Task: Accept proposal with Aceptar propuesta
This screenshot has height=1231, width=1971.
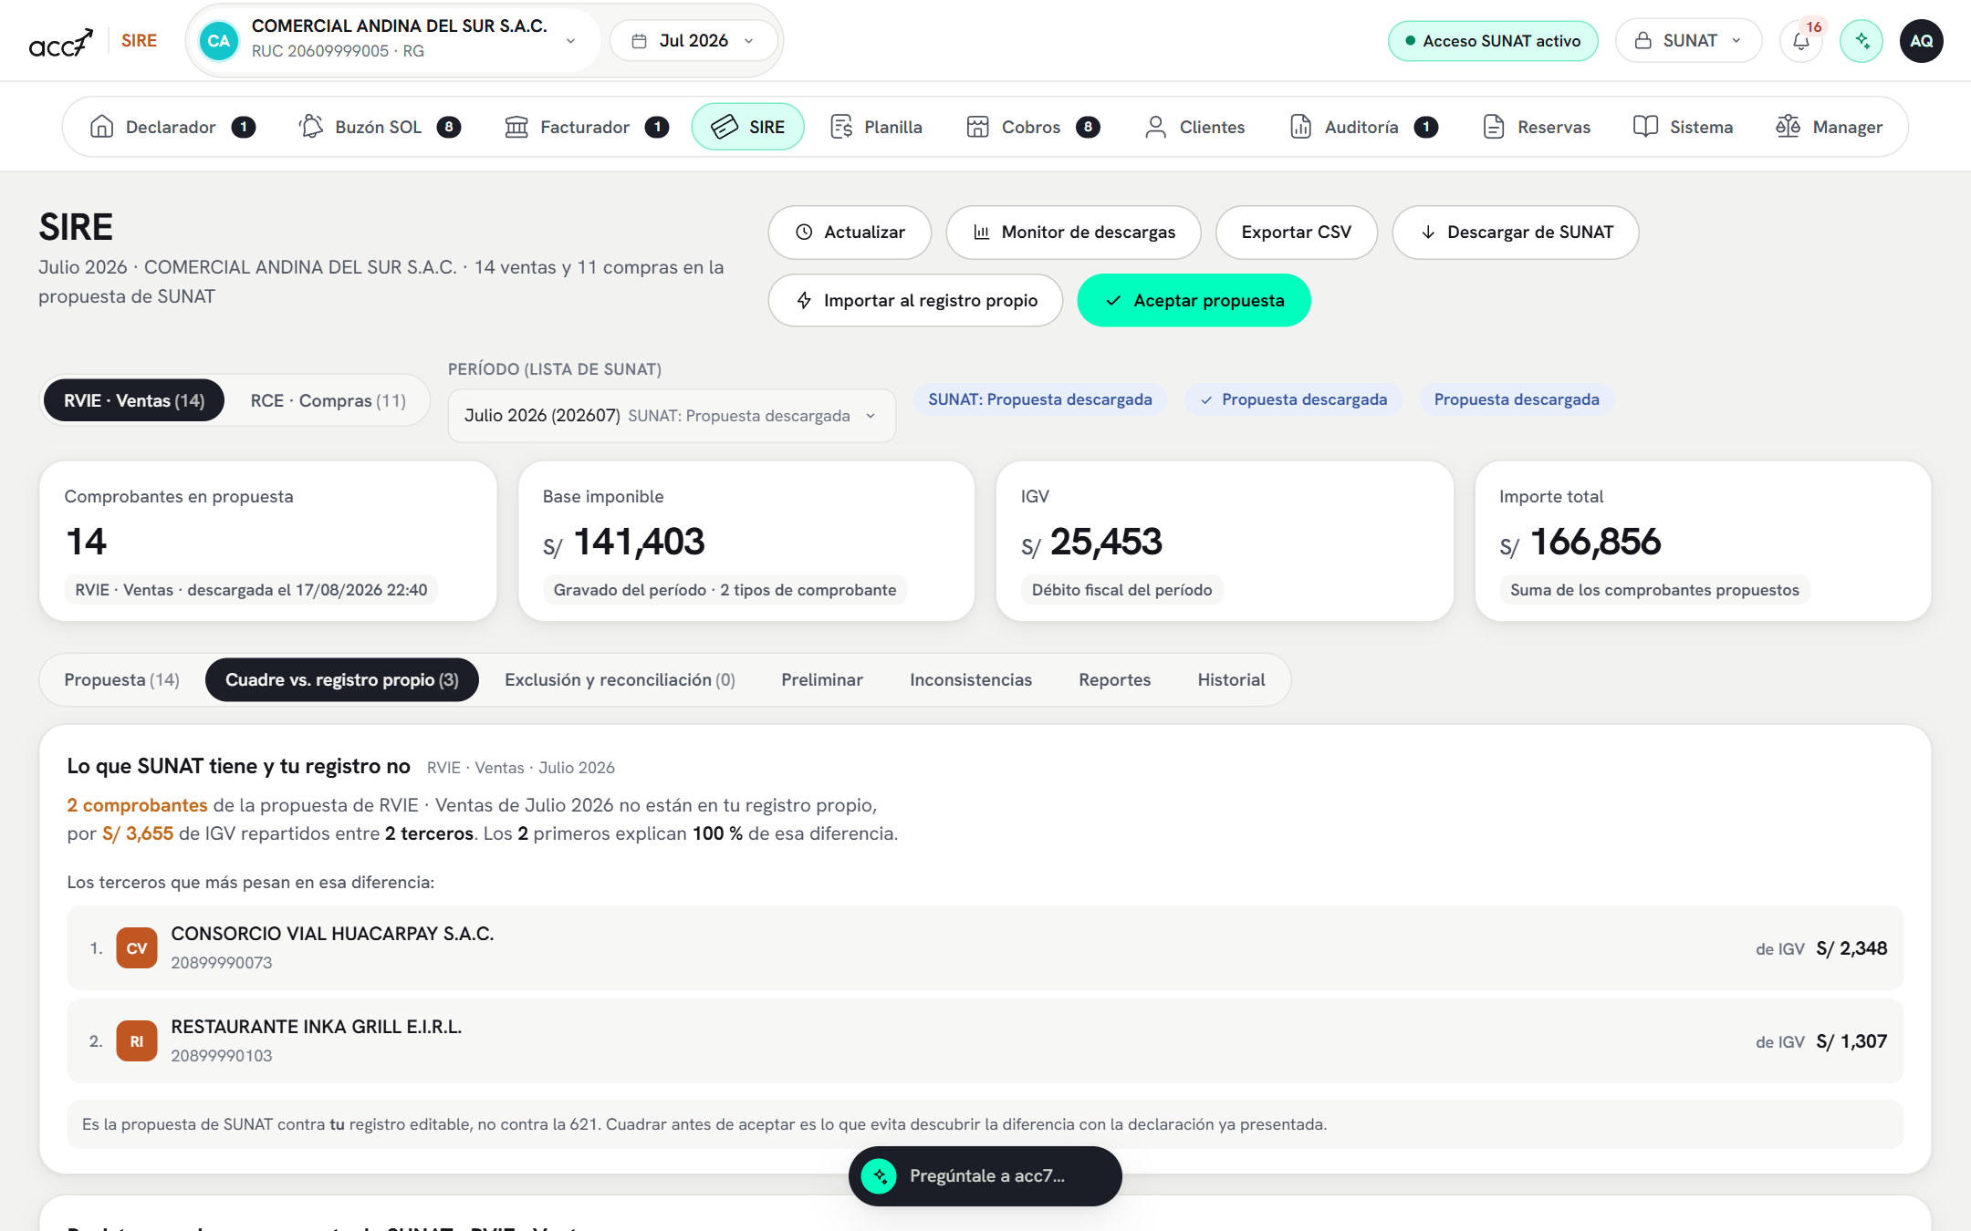Action: pyautogui.click(x=1194, y=300)
